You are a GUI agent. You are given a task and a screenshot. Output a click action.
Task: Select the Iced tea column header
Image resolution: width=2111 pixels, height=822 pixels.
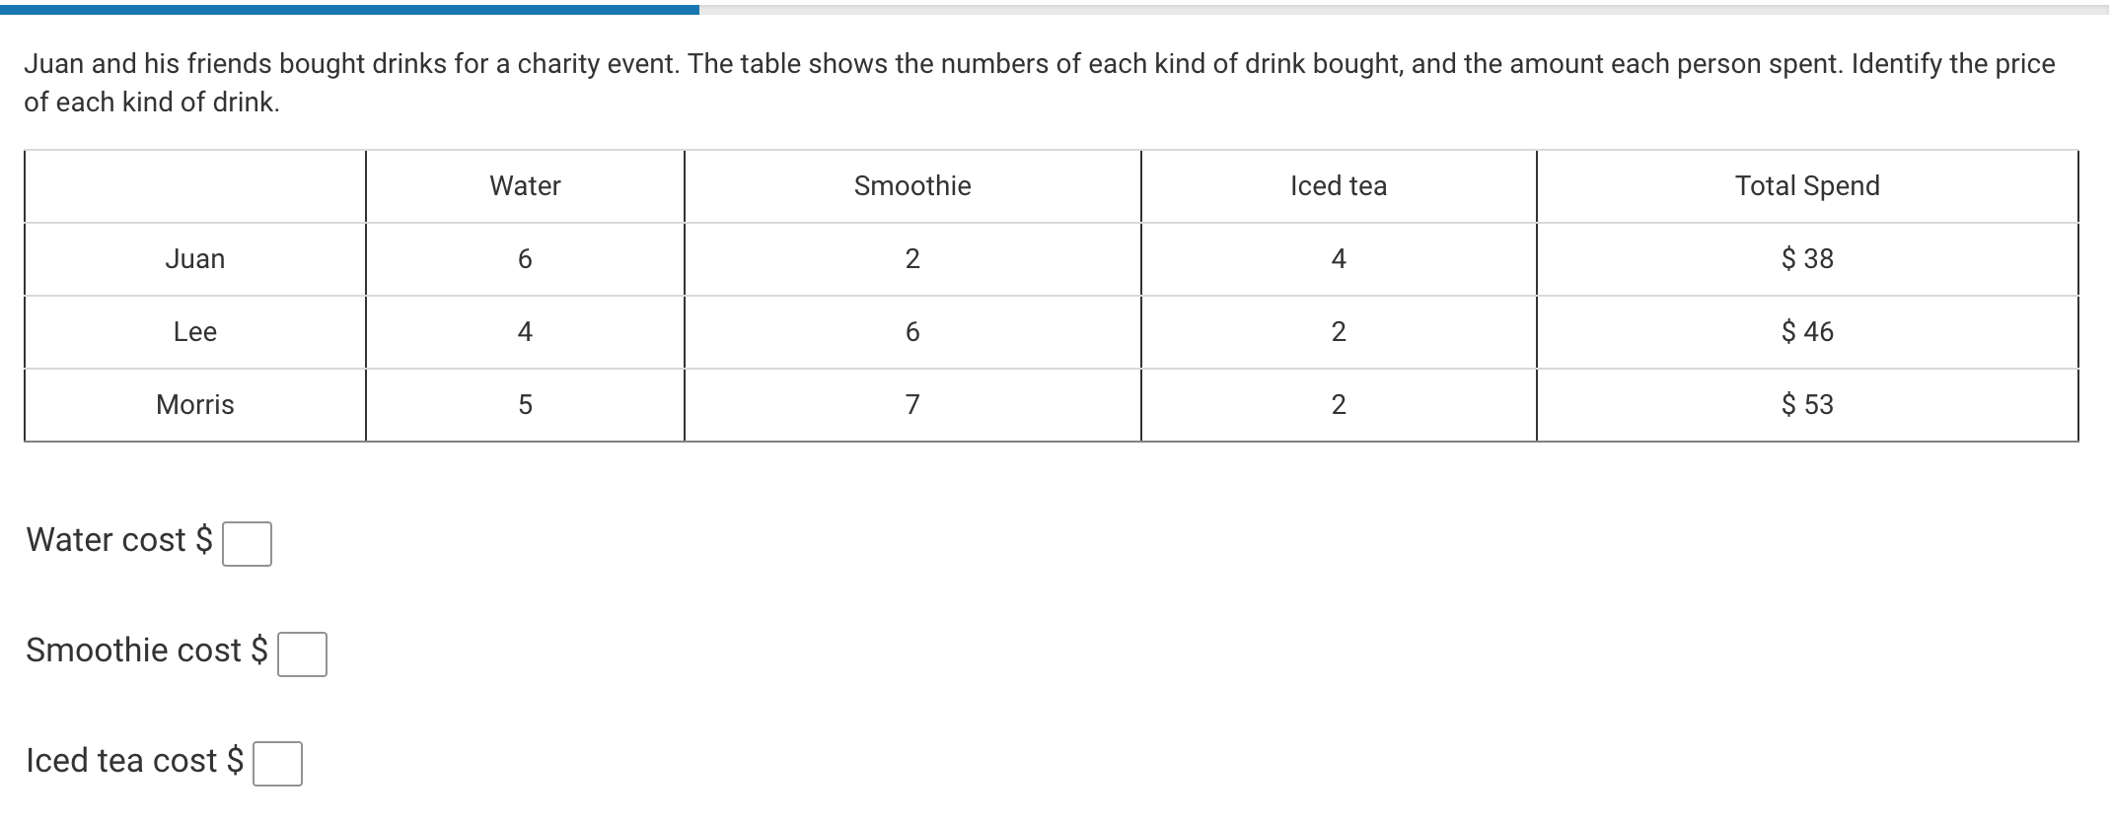point(1338,185)
